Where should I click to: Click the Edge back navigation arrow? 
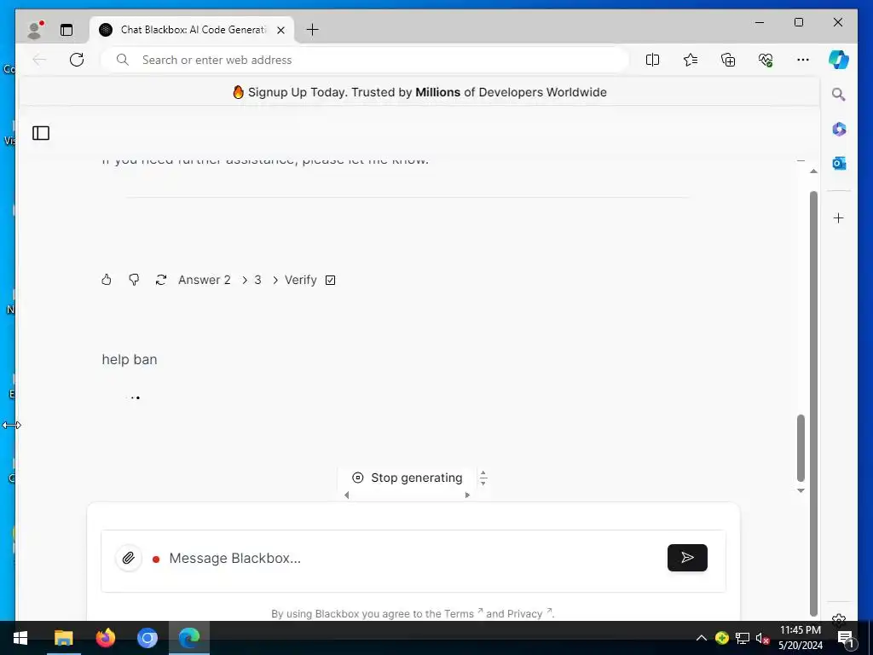[x=39, y=60]
